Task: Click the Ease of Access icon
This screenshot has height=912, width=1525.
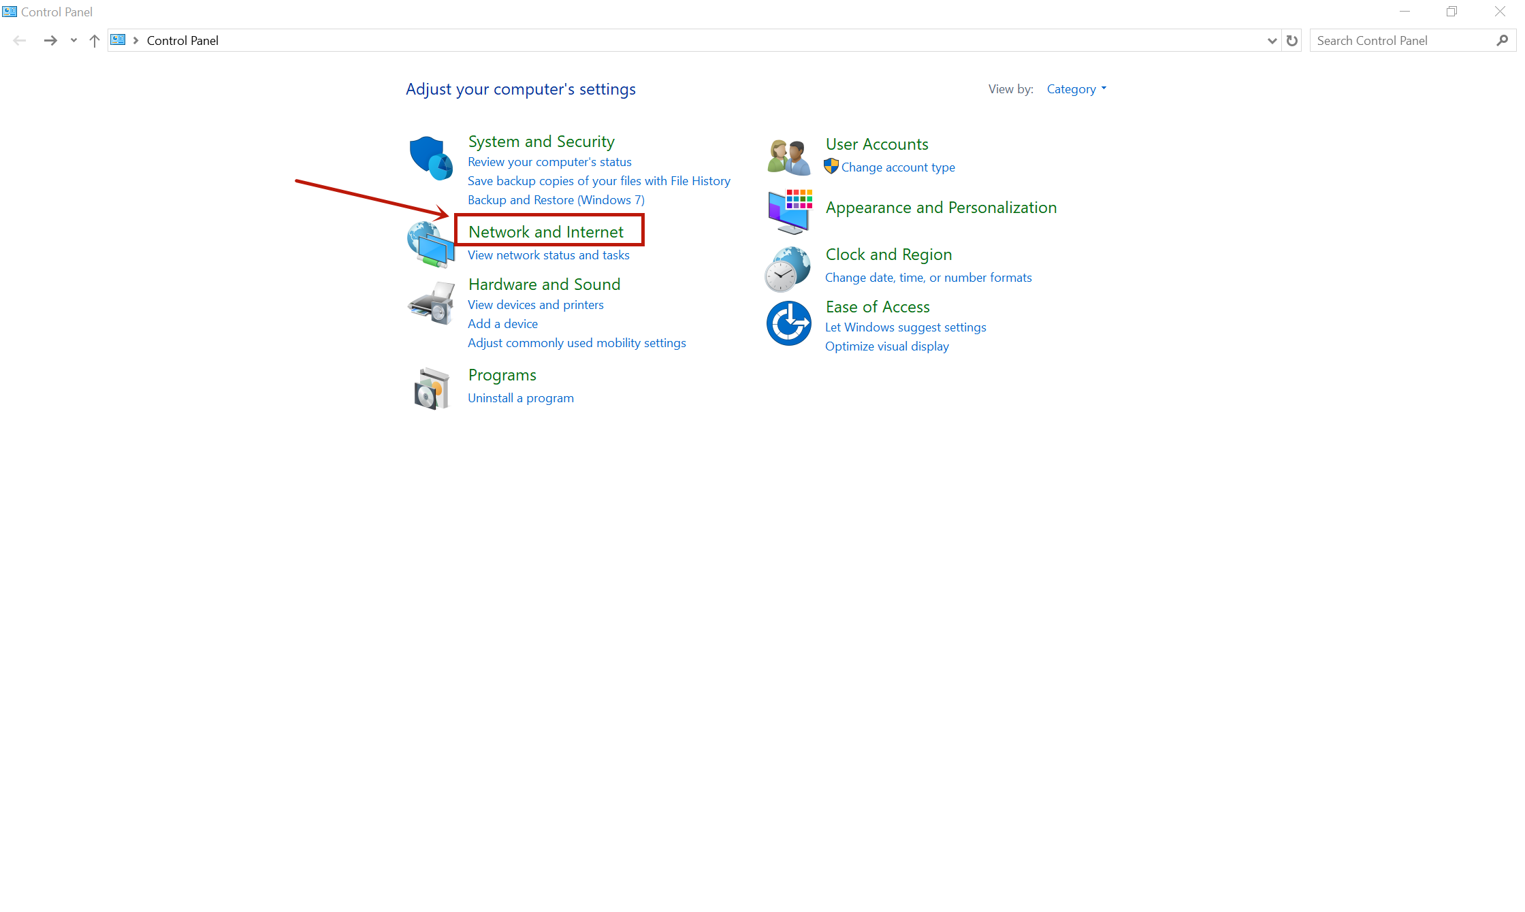Action: coord(788,323)
